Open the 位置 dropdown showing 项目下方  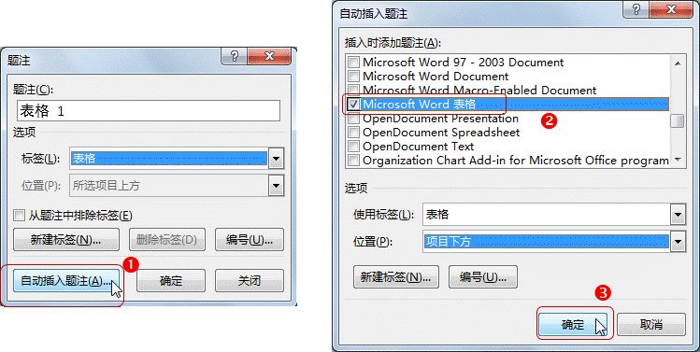(679, 242)
